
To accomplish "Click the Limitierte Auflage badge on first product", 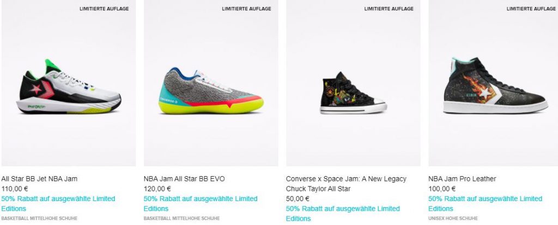I will click(104, 9).
